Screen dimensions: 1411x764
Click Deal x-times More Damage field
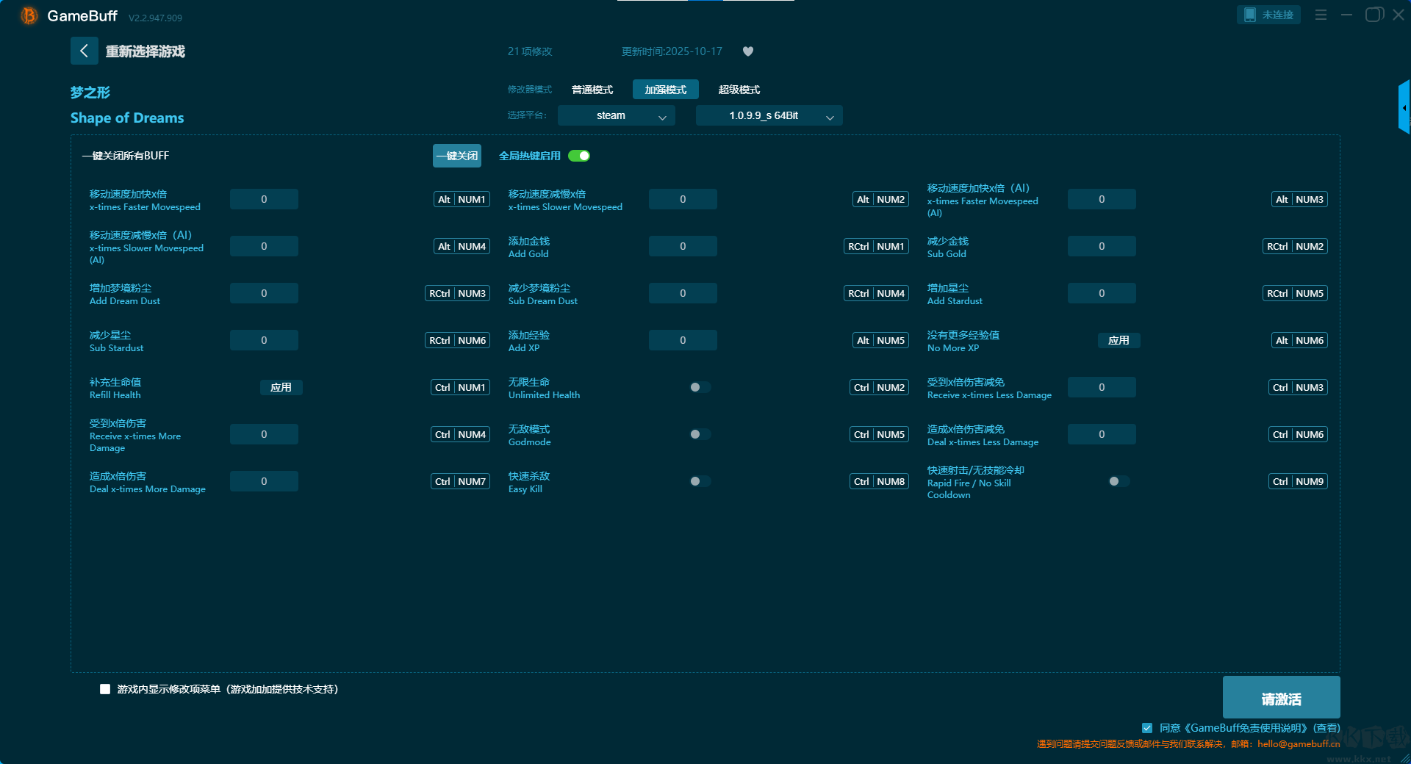pos(264,481)
